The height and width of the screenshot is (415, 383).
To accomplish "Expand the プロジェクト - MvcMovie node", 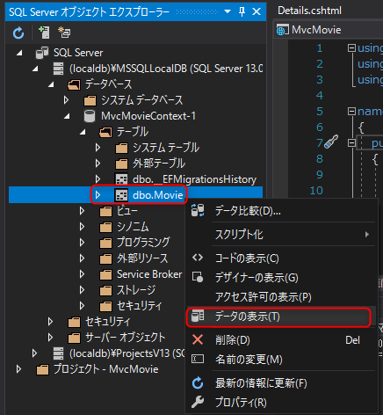I will (18, 369).
